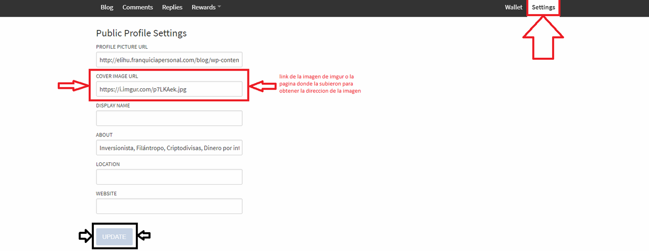This screenshot has height=251, width=649.
Task: Click the 'DISPLAY NAME' label
Action: [x=113, y=105]
